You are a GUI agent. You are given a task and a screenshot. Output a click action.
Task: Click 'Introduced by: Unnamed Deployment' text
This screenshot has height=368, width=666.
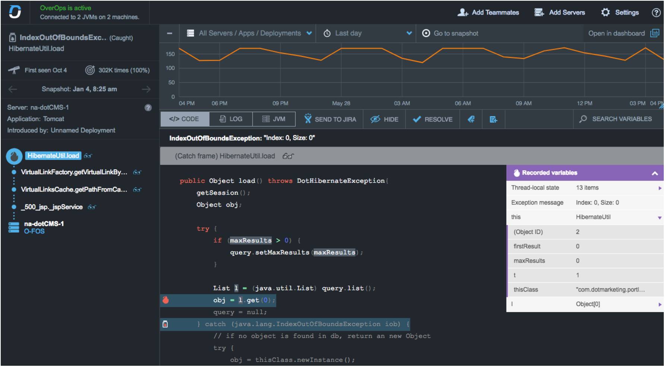[61, 130]
